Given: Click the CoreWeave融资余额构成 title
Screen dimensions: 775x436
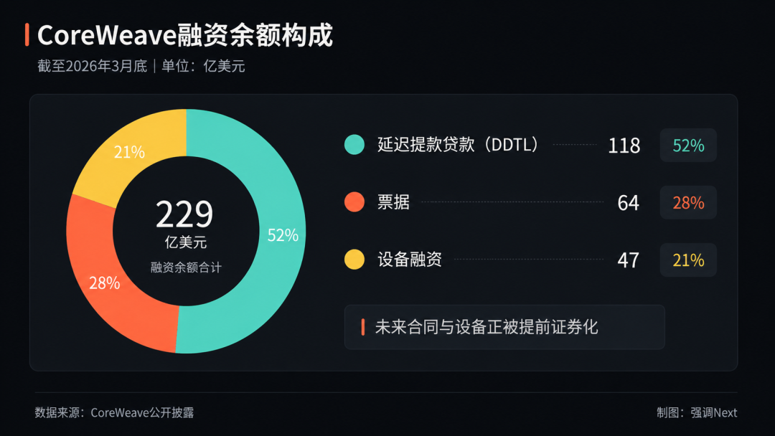Looking at the screenshot, I should [185, 35].
